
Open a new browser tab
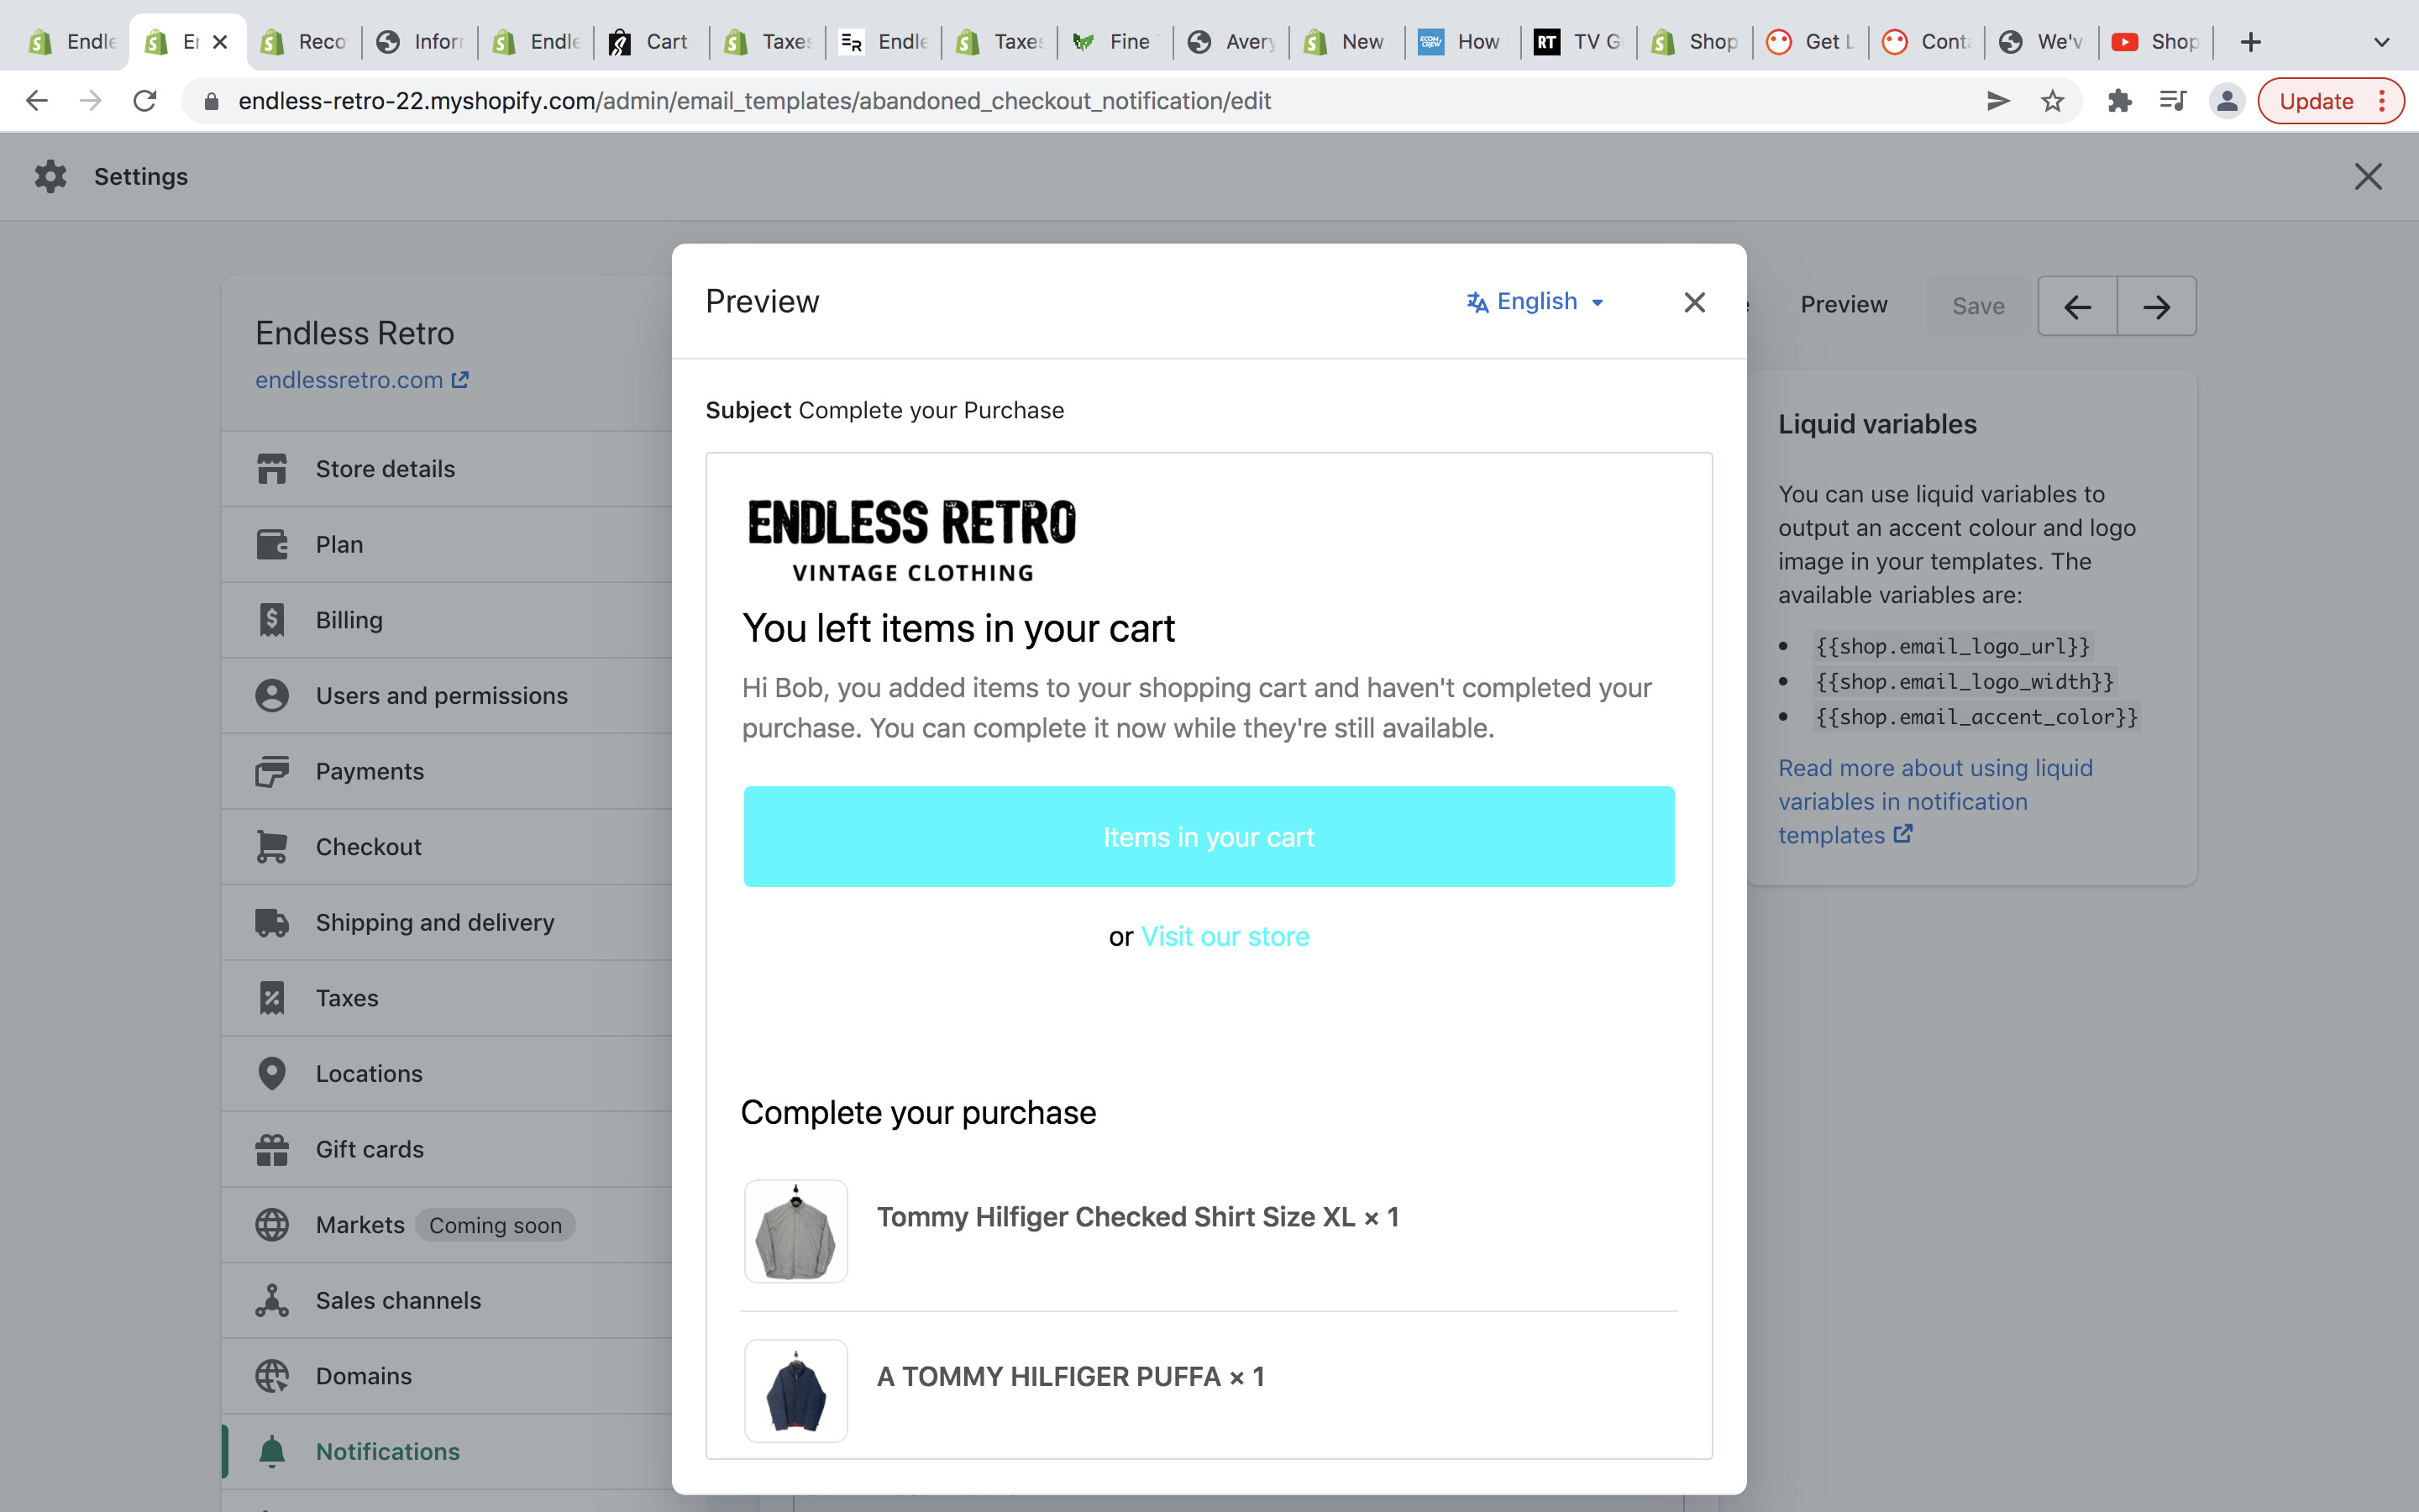click(x=2250, y=42)
